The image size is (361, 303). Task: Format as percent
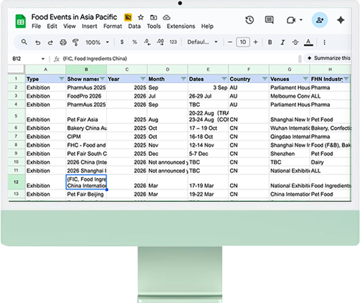(x=135, y=42)
